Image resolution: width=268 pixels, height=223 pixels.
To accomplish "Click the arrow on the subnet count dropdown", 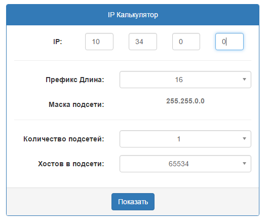I will 244,139.
